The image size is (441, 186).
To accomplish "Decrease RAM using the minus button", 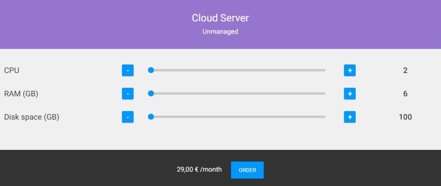I will (127, 94).
